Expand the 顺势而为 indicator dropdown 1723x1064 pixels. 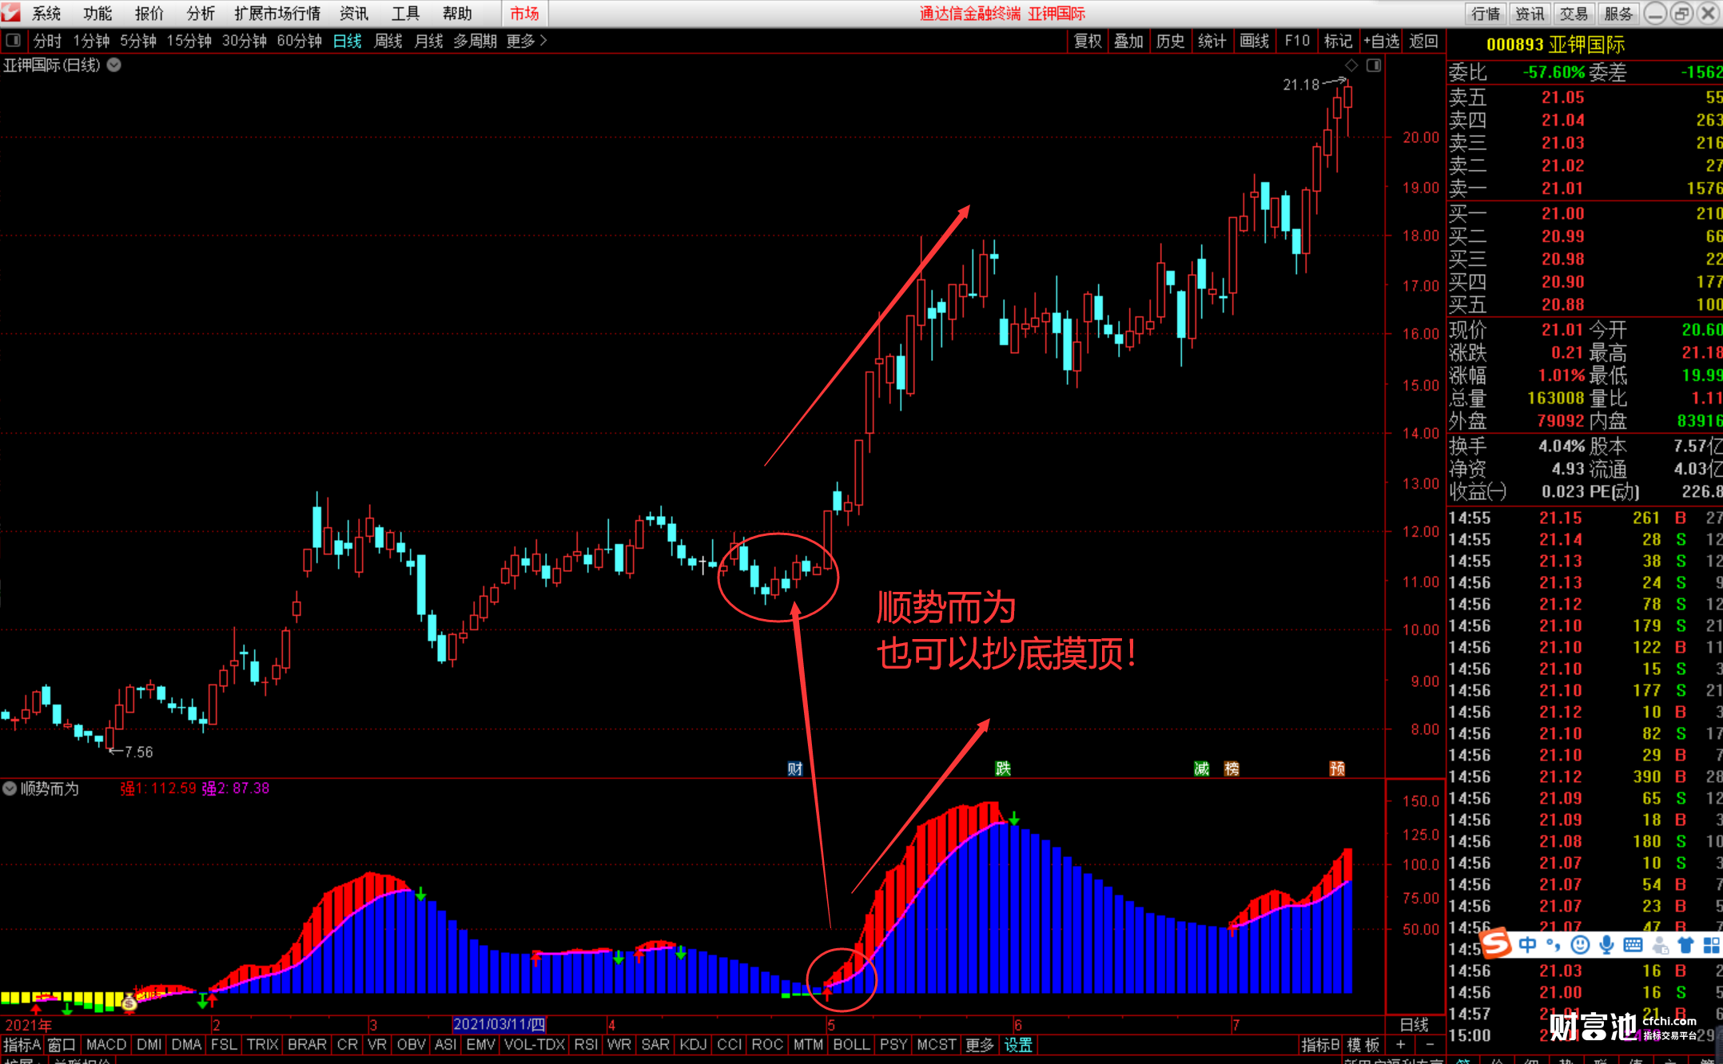tap(10, 788)
